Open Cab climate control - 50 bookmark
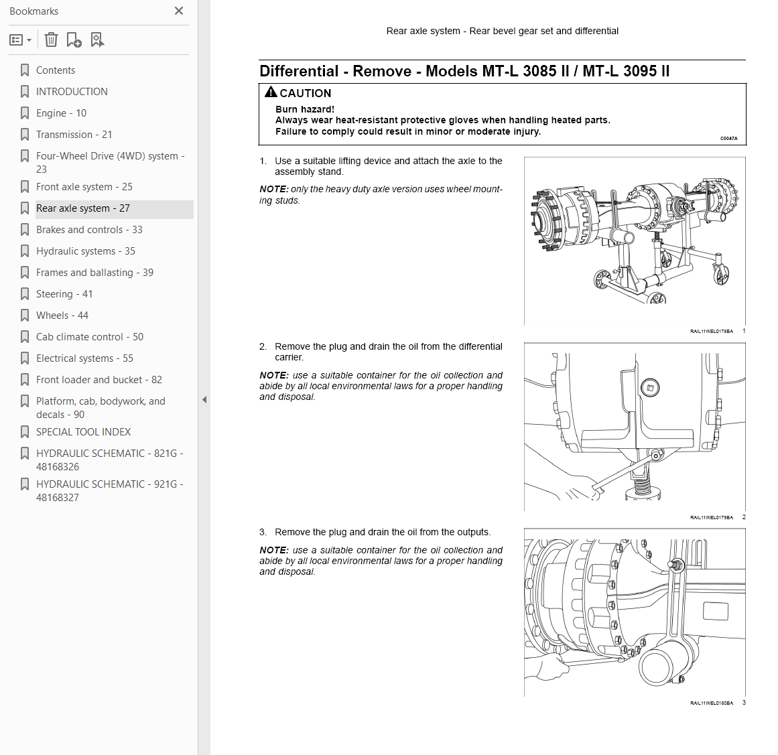 tap(90, 337)
